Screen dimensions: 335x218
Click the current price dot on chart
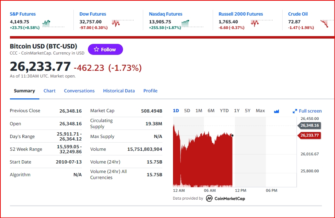pos(232,136)
